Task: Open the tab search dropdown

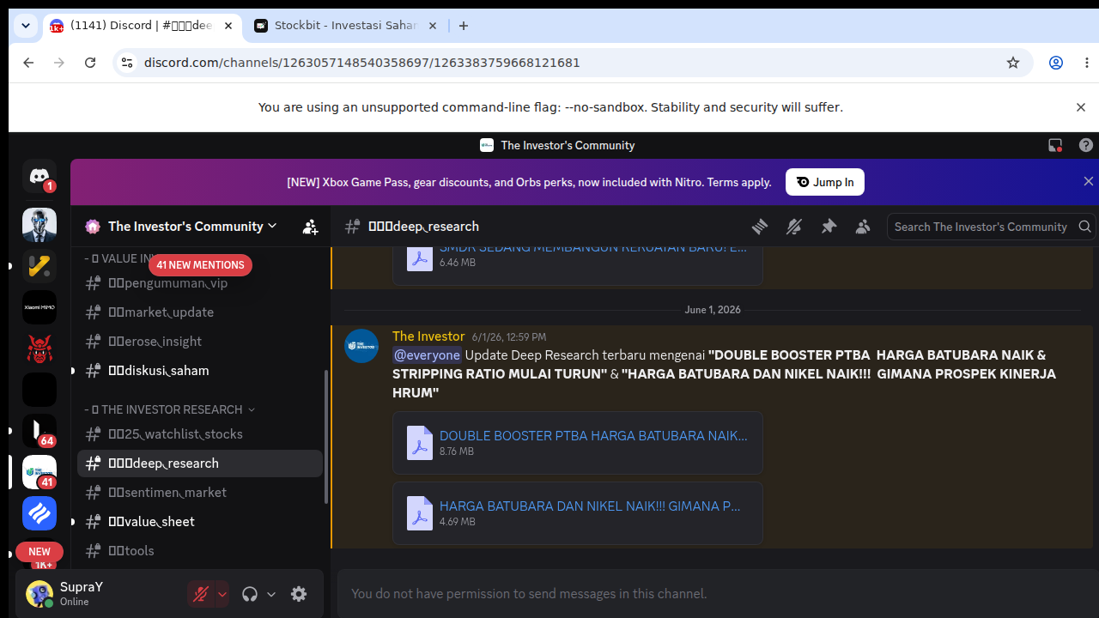Action: point(26,26)
